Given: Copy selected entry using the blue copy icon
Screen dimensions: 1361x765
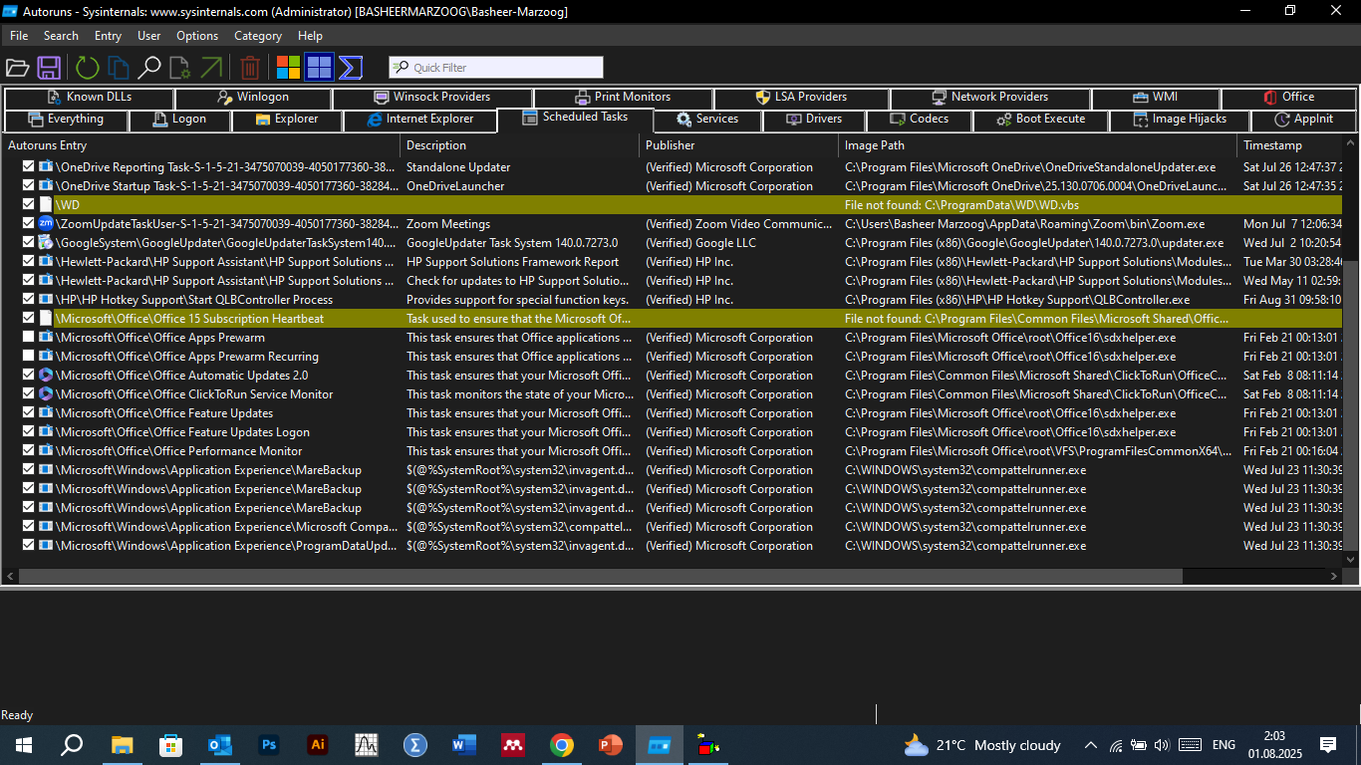Looking at the screenshot, I should tap(119, 68).
